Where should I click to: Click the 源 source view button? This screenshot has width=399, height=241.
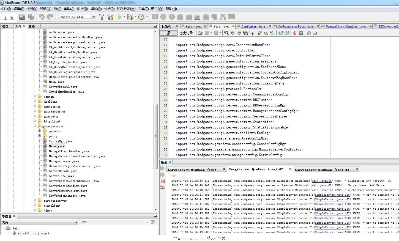coord(168,33)
